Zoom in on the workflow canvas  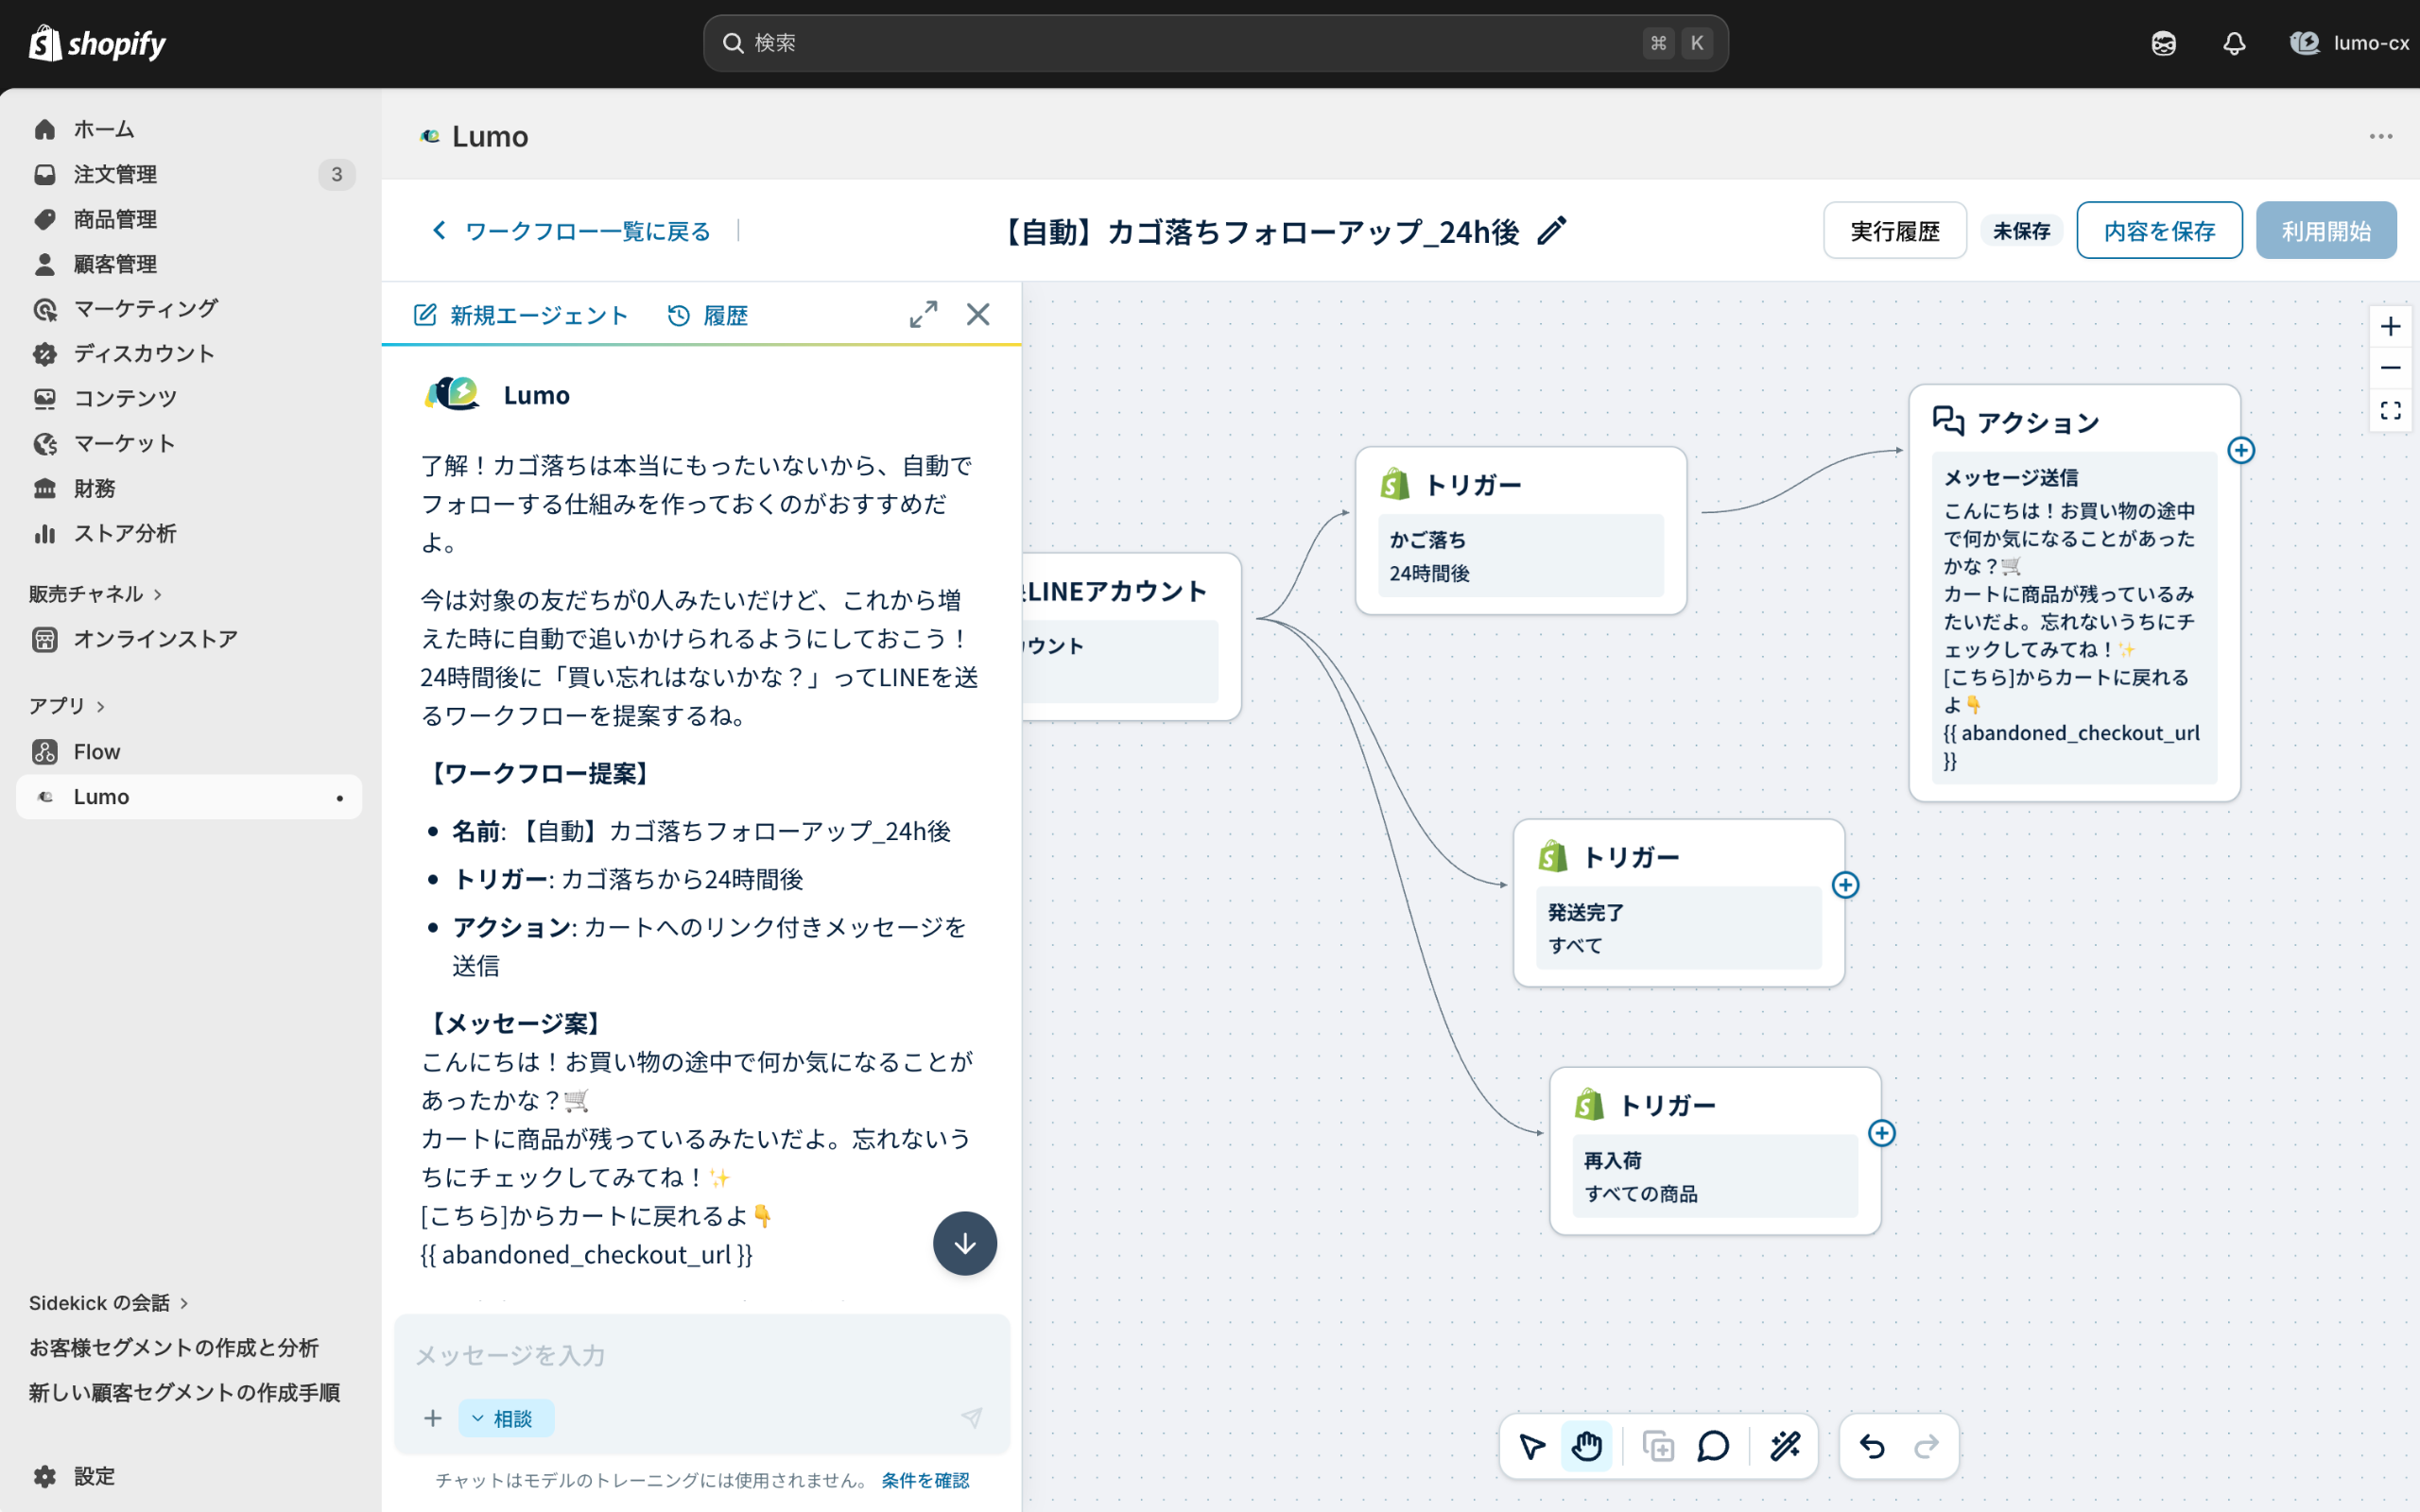point(2391,325)
